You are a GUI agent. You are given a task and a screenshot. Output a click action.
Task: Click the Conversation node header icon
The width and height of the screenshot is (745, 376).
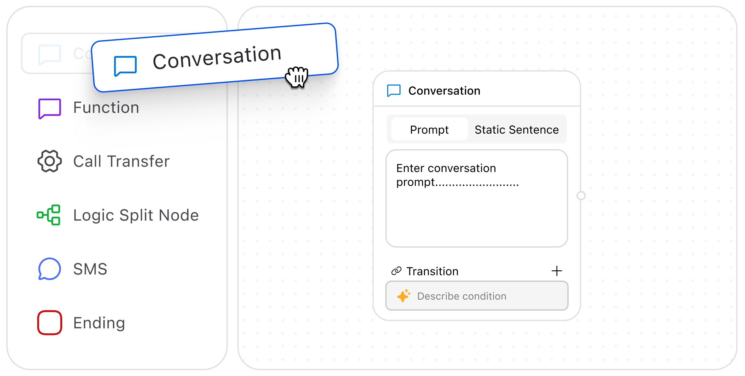[394, 91]
